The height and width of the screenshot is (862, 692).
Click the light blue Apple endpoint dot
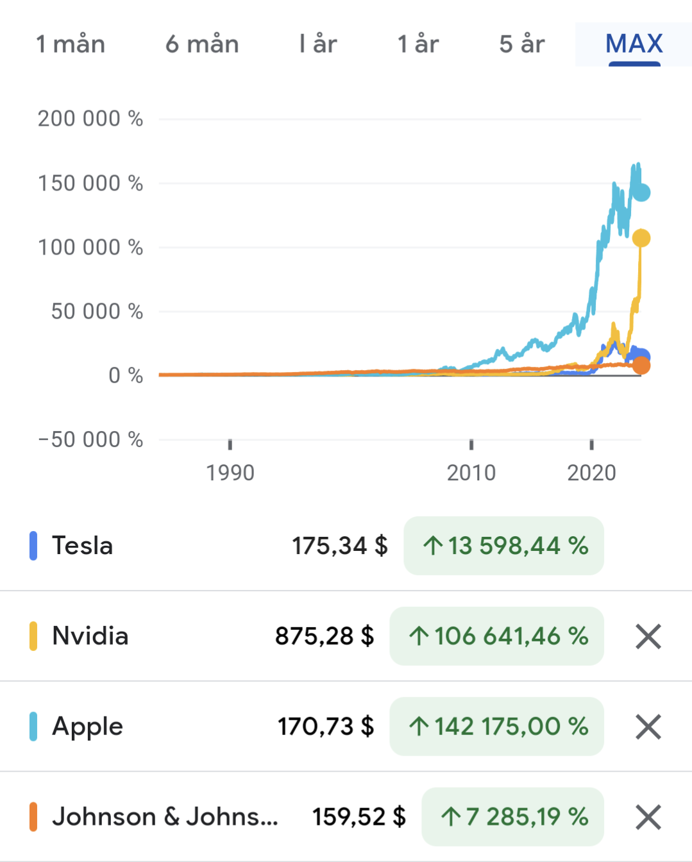[x=642, y=192]
